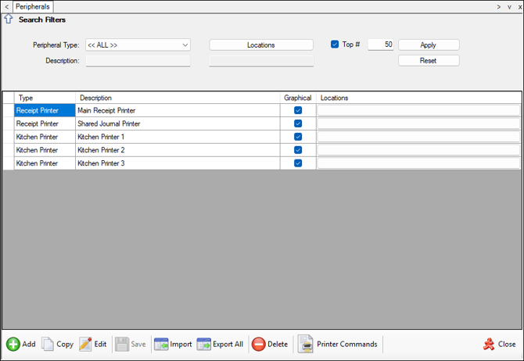Open Printer Commands from printer icon
Viewport: 524px width, 361px height.
tap(306, 344)
